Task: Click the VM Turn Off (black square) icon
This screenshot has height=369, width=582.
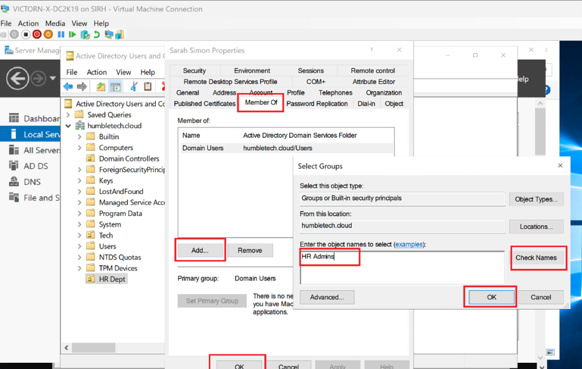Action: pyautogui.click(x=26, y=35)
